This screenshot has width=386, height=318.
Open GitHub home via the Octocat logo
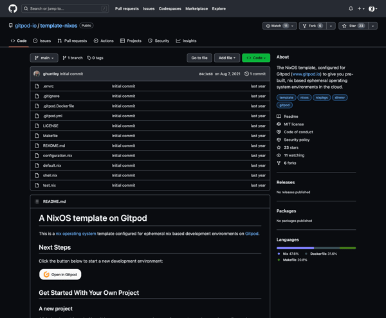13,8
